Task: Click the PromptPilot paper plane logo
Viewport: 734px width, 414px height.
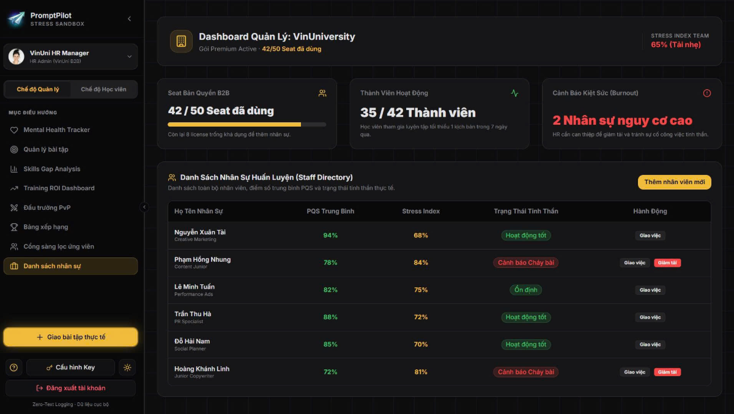Action: [16, 19]
